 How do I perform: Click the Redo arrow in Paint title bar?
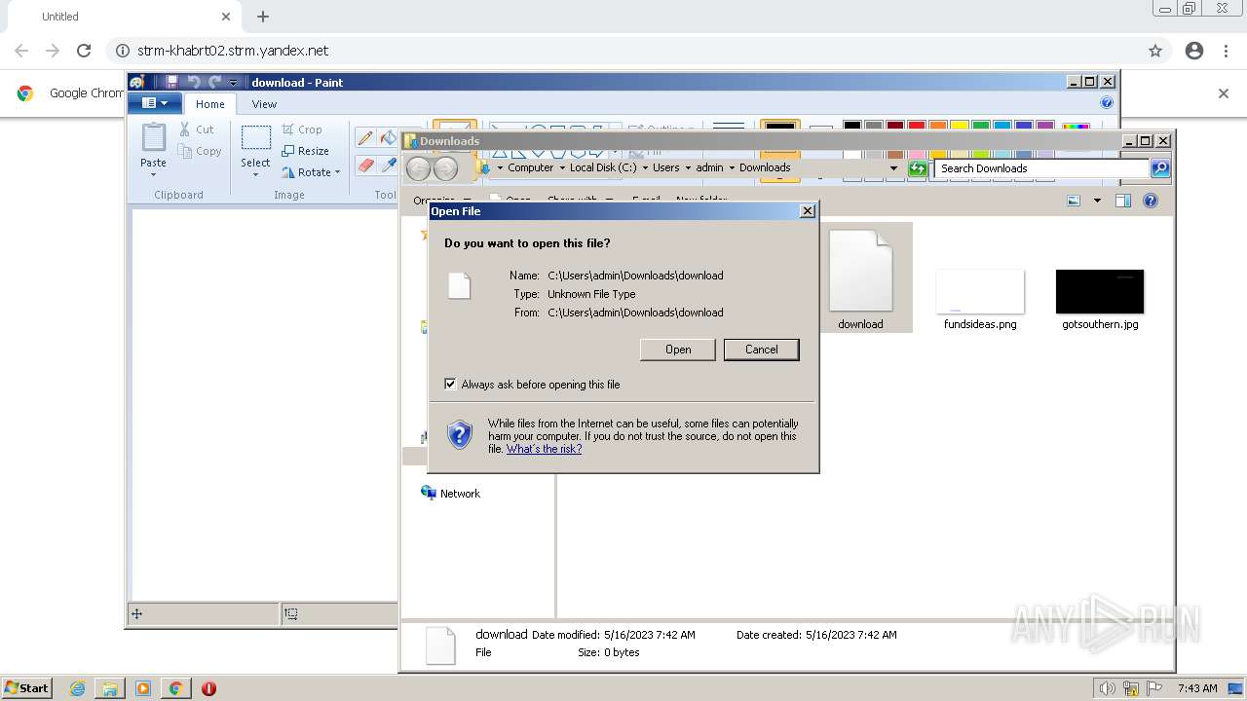point(214,82)
